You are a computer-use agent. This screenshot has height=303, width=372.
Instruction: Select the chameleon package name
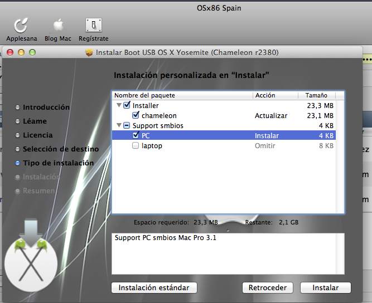point(159,116)
